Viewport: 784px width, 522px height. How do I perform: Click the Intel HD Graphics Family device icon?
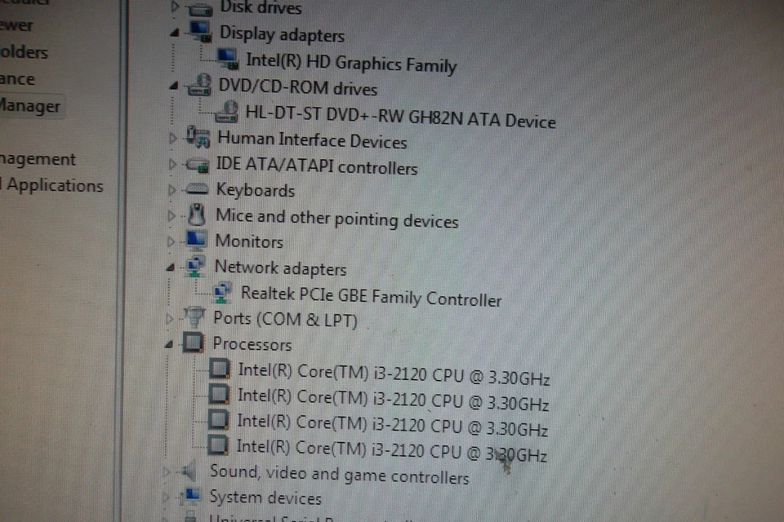(x=226, y=57)
